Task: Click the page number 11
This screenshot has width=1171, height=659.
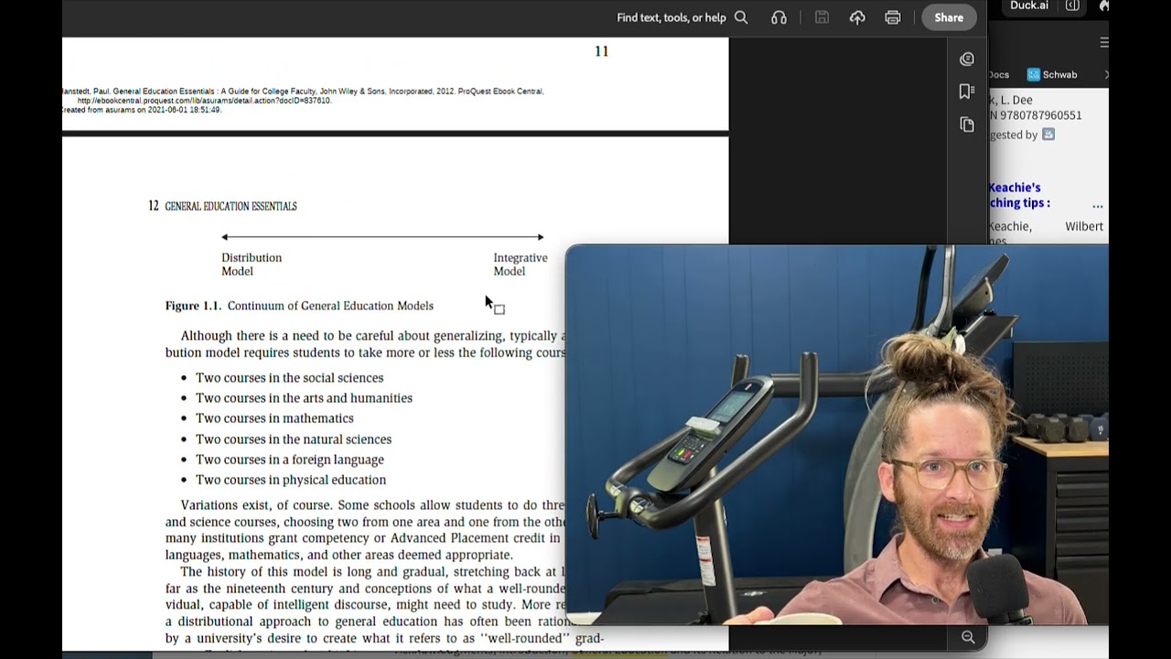Action: (x=601, y=51)
